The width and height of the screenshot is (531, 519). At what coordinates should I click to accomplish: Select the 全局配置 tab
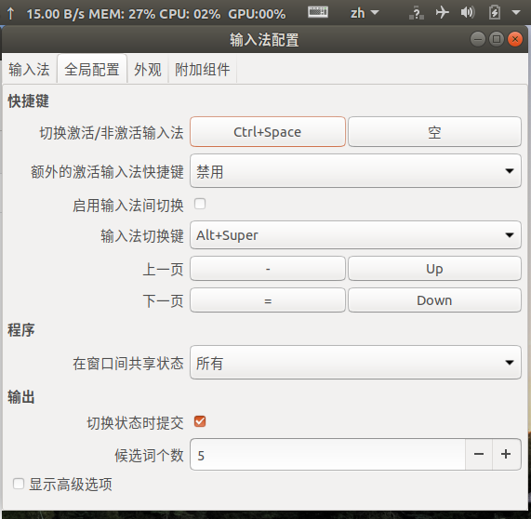[x=92, y=69]
